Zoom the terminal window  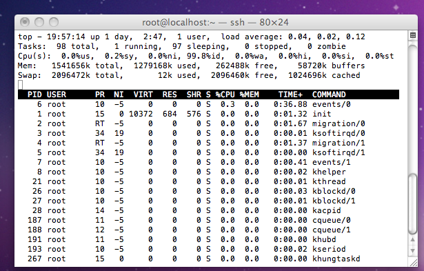coord(54,22)
